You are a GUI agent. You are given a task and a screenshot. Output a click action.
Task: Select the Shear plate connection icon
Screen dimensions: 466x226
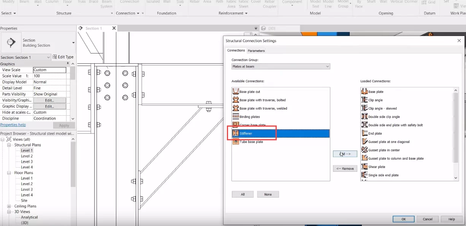(x=364, y=167)
